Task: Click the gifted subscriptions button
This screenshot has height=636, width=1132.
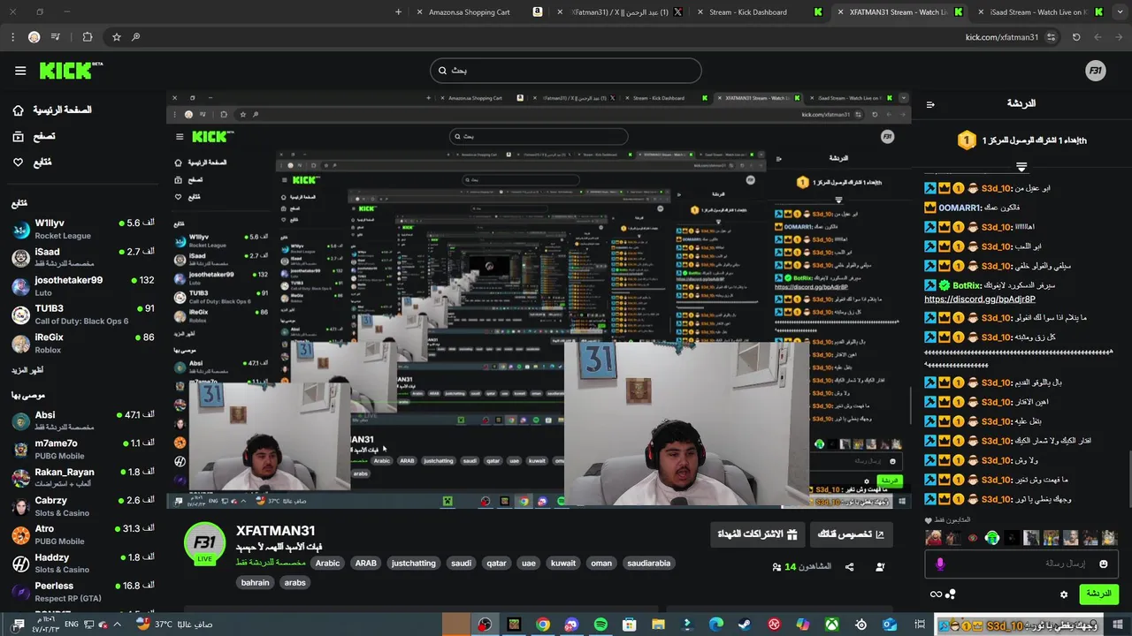Action: click(759, 534)
